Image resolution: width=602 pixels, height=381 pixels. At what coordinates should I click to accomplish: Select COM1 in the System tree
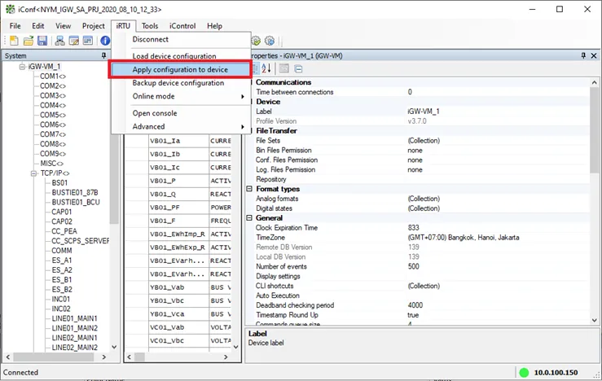coord(53,77)
